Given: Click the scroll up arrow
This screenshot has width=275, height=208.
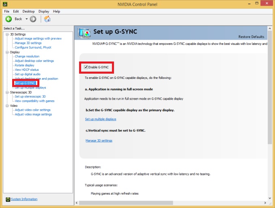Looking at the screenshot, I should click(x=270, y=28).
